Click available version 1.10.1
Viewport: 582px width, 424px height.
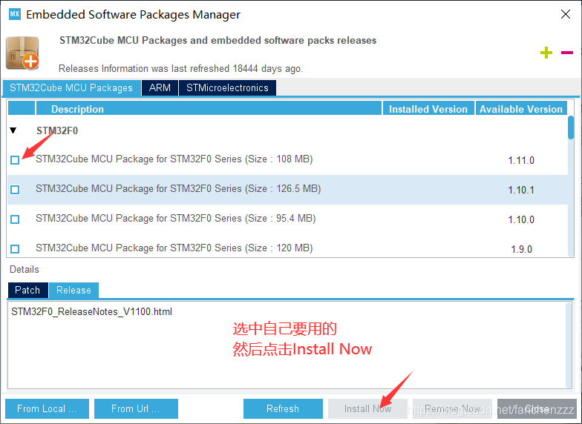coord(521,190)
